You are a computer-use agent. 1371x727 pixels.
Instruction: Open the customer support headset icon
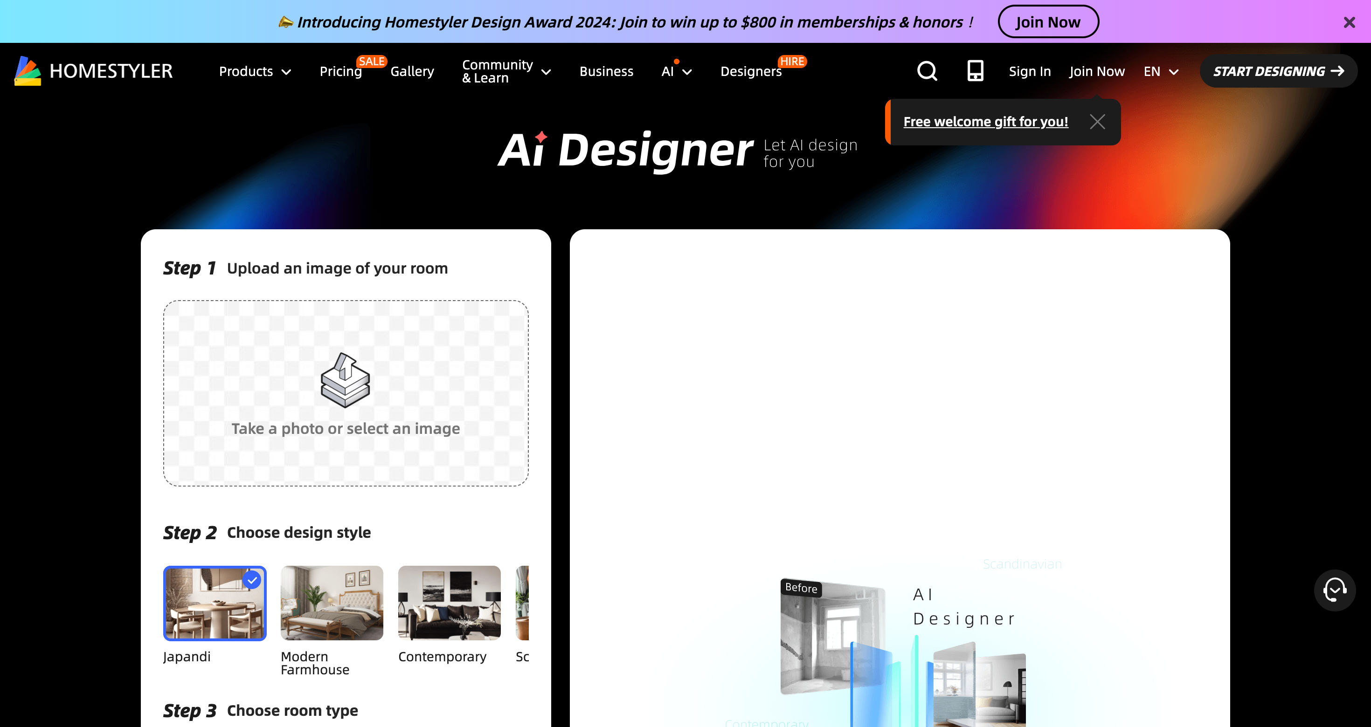coord(1334,590)
